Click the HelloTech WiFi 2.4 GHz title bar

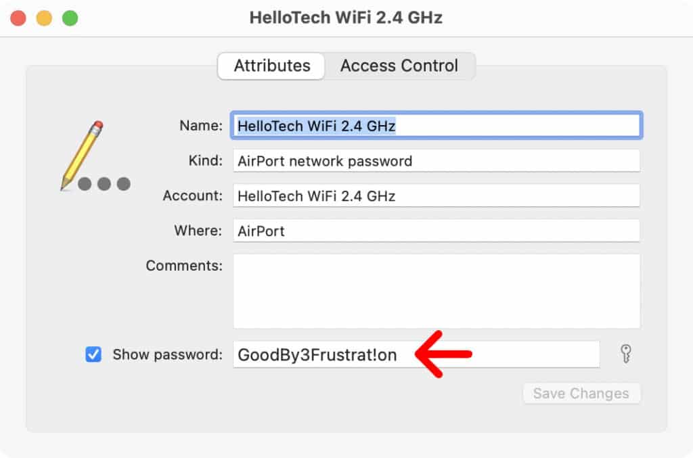pos(346,17)
